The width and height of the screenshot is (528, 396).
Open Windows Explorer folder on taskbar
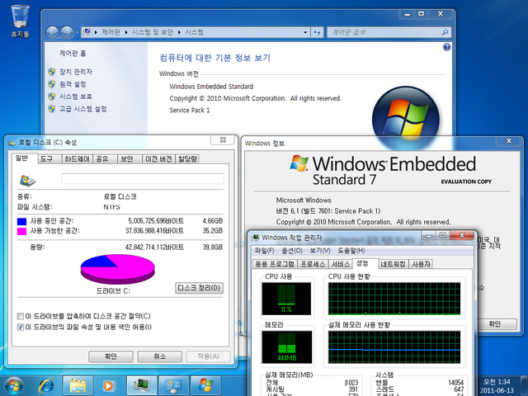click(x=78, y=385)
